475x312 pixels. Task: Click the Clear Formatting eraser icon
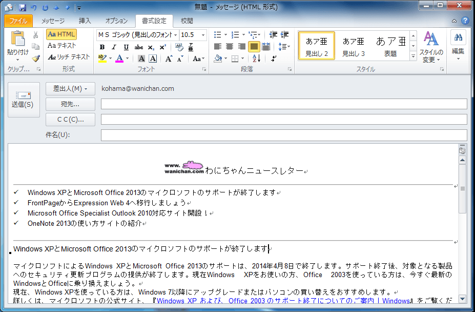pyautogui.click(x=179, y=47)
